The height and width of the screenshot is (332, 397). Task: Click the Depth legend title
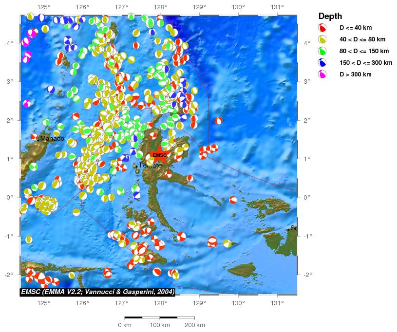coord(330,17)
